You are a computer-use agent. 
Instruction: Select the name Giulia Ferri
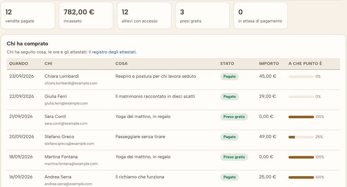[56, 97]
